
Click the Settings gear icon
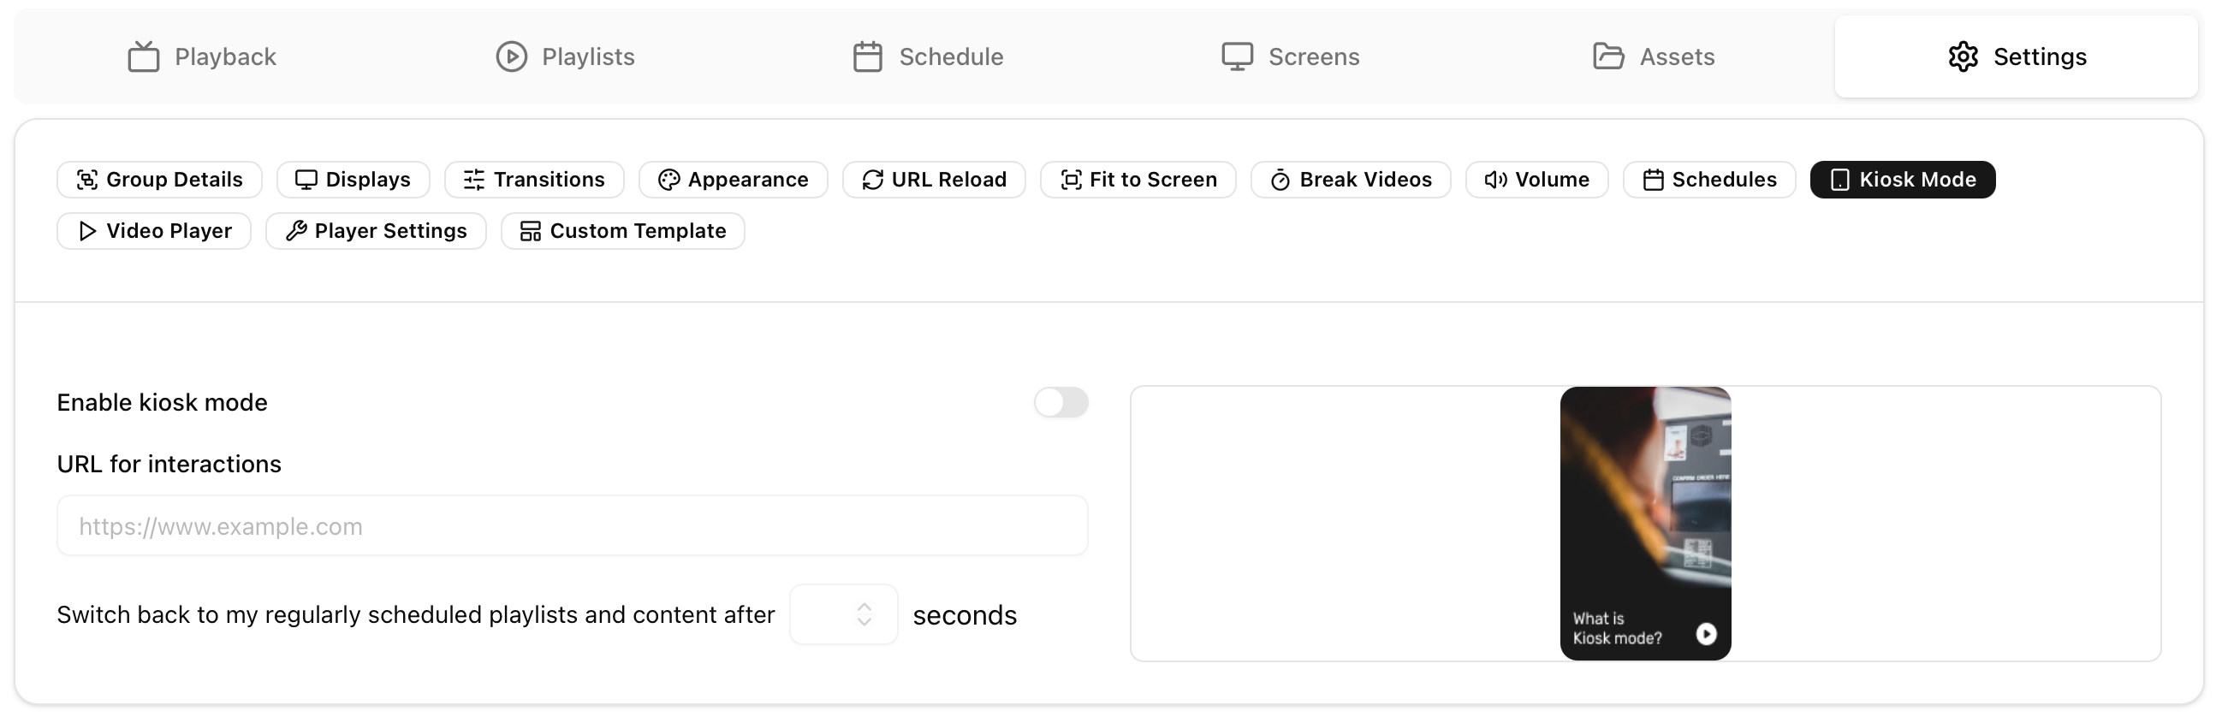pos(1963,56)
